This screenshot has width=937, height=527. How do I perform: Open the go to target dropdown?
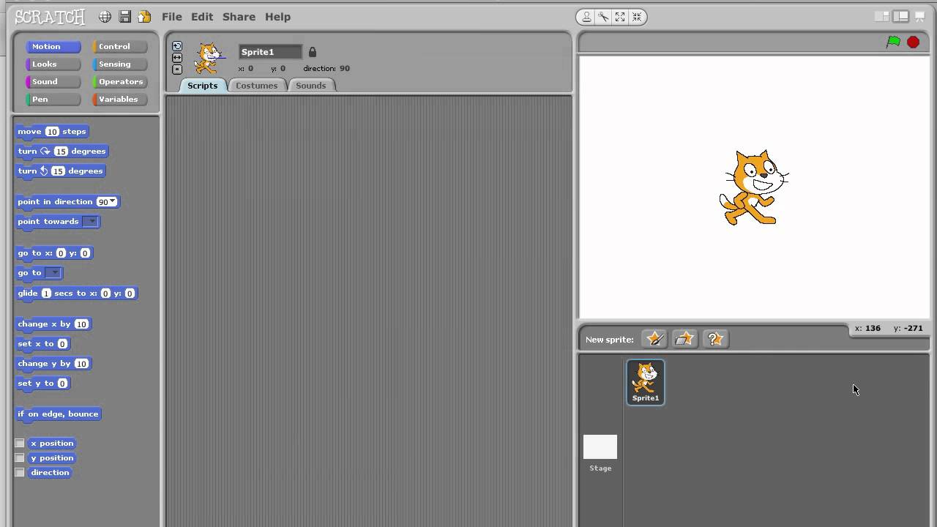pos(53,273)
